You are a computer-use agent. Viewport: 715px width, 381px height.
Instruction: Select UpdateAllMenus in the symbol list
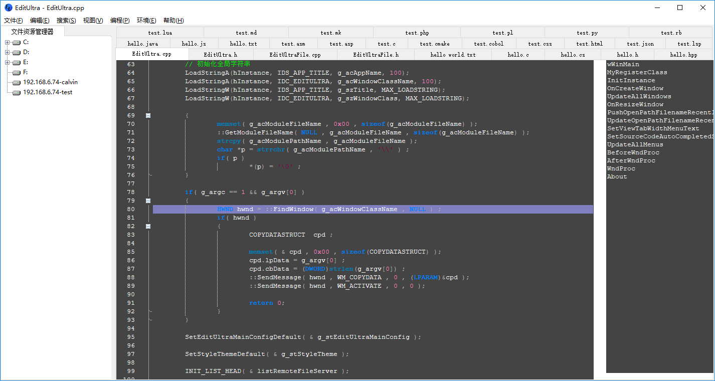635,144
